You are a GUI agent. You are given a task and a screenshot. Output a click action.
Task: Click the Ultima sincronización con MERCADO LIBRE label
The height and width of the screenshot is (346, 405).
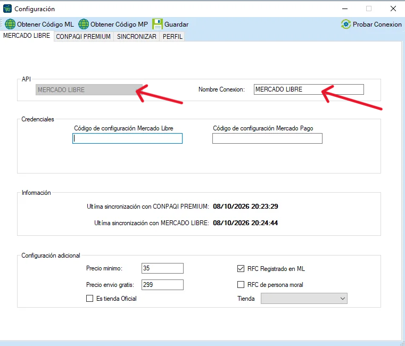(x=151, y=223)
